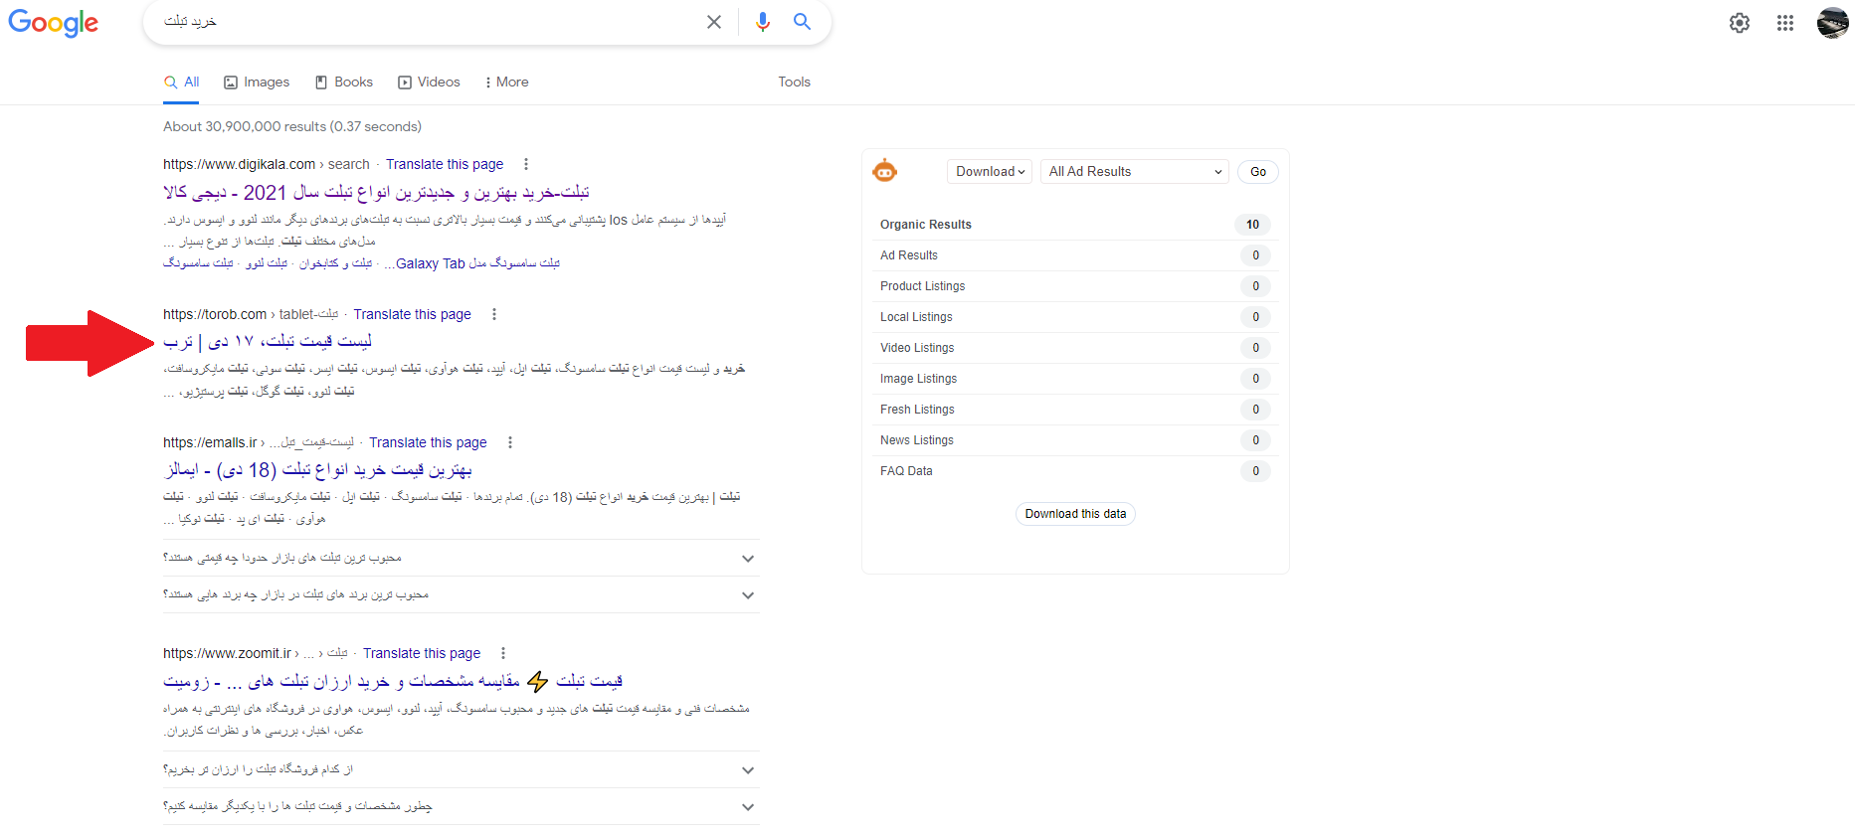The image size is (1855, 836).
Task: Open options menu for torob.com result
Action: click(x=494, y=314)
